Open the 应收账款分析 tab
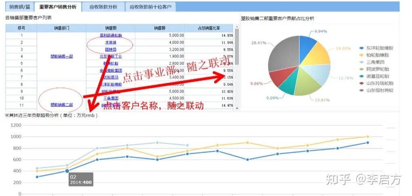The image size is (412, 196). click(x=103, y=7)
